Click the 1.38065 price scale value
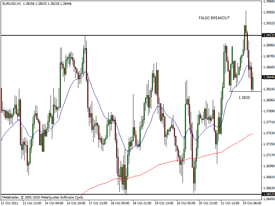Screen dimensions: 275x206 point(268,100)
